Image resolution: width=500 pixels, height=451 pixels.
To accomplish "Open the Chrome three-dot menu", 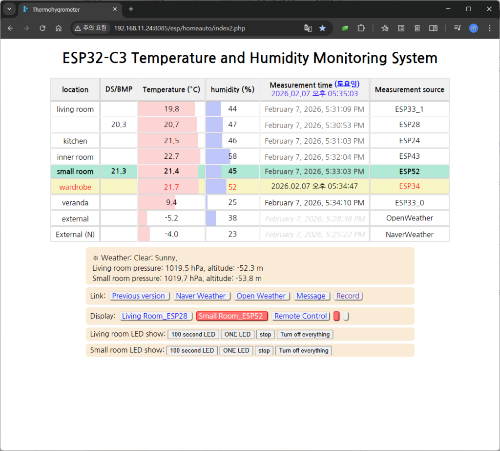I will (x=490, y=28).
